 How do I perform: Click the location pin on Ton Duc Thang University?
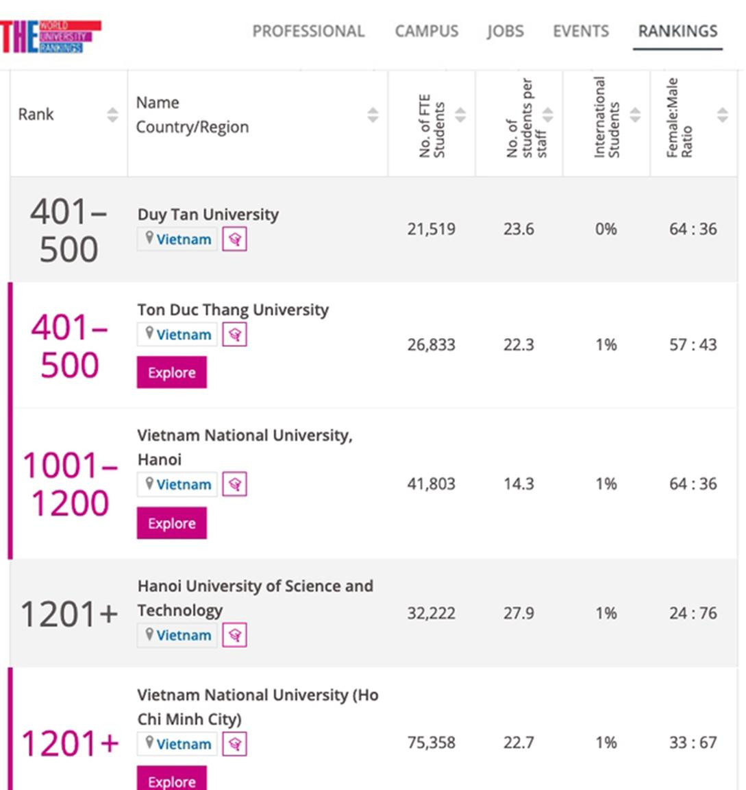click(150, 335)
